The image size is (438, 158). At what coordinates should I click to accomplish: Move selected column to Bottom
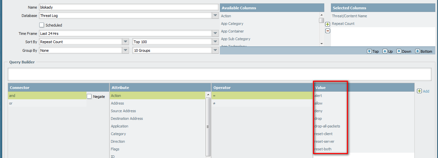[x=424, y=51]
